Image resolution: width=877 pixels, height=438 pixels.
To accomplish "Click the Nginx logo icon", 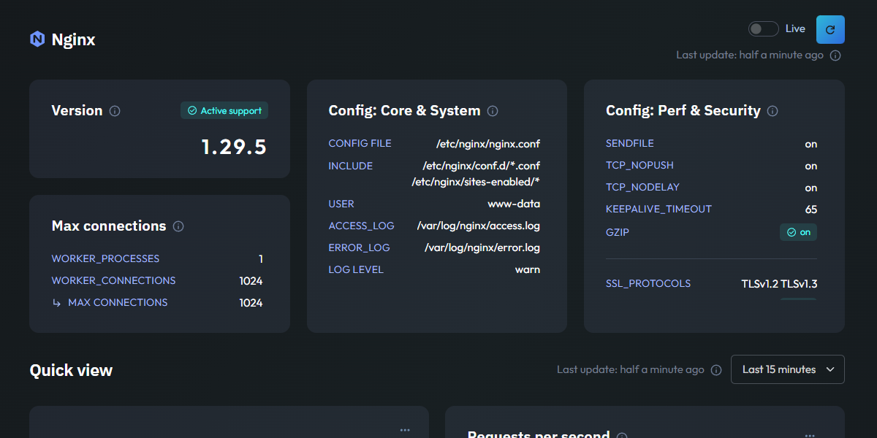I will pyautogui.click(x=37, y=39).
